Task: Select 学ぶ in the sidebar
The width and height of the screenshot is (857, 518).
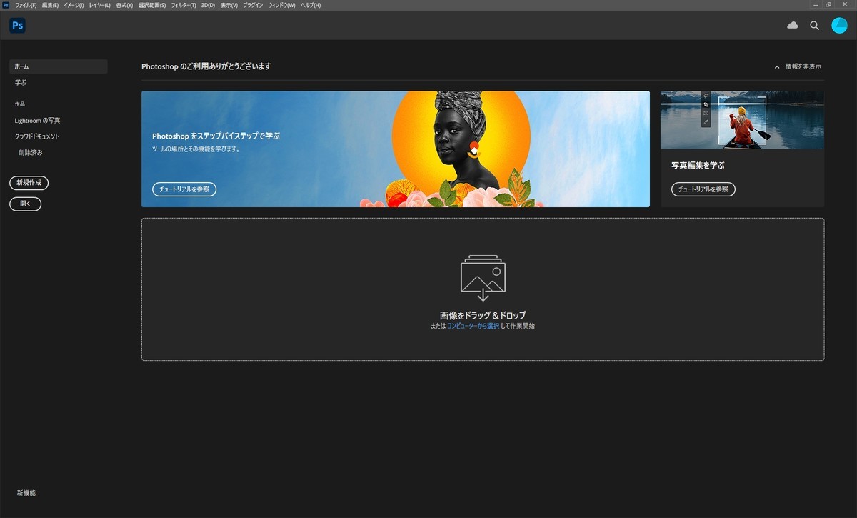Action: [21, 83]
